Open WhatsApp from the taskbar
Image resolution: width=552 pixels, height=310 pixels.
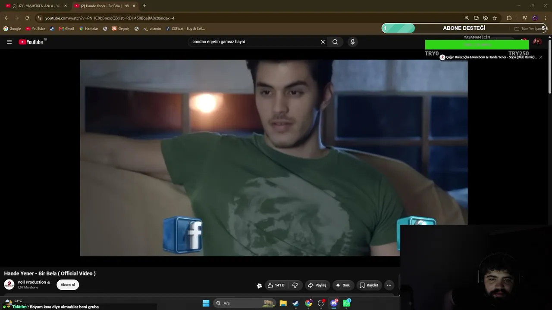[347, 303]
